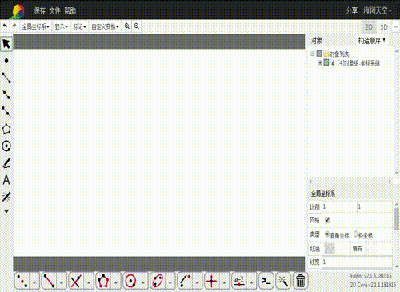Open the 显示 dropdown
The height and width of the screenshot is (292, 400).
[x=61, y=26]
